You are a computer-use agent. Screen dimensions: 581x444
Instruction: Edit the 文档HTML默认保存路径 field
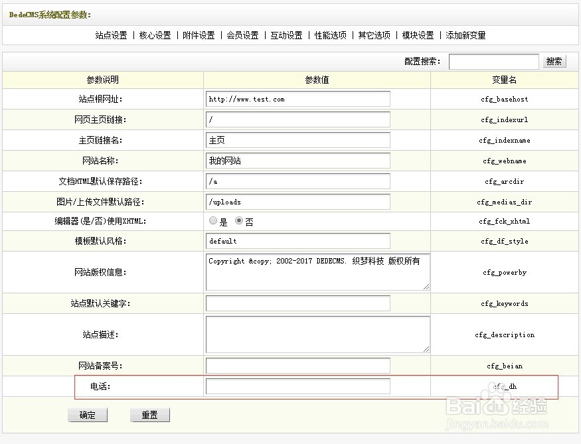(x=298, y=181)
